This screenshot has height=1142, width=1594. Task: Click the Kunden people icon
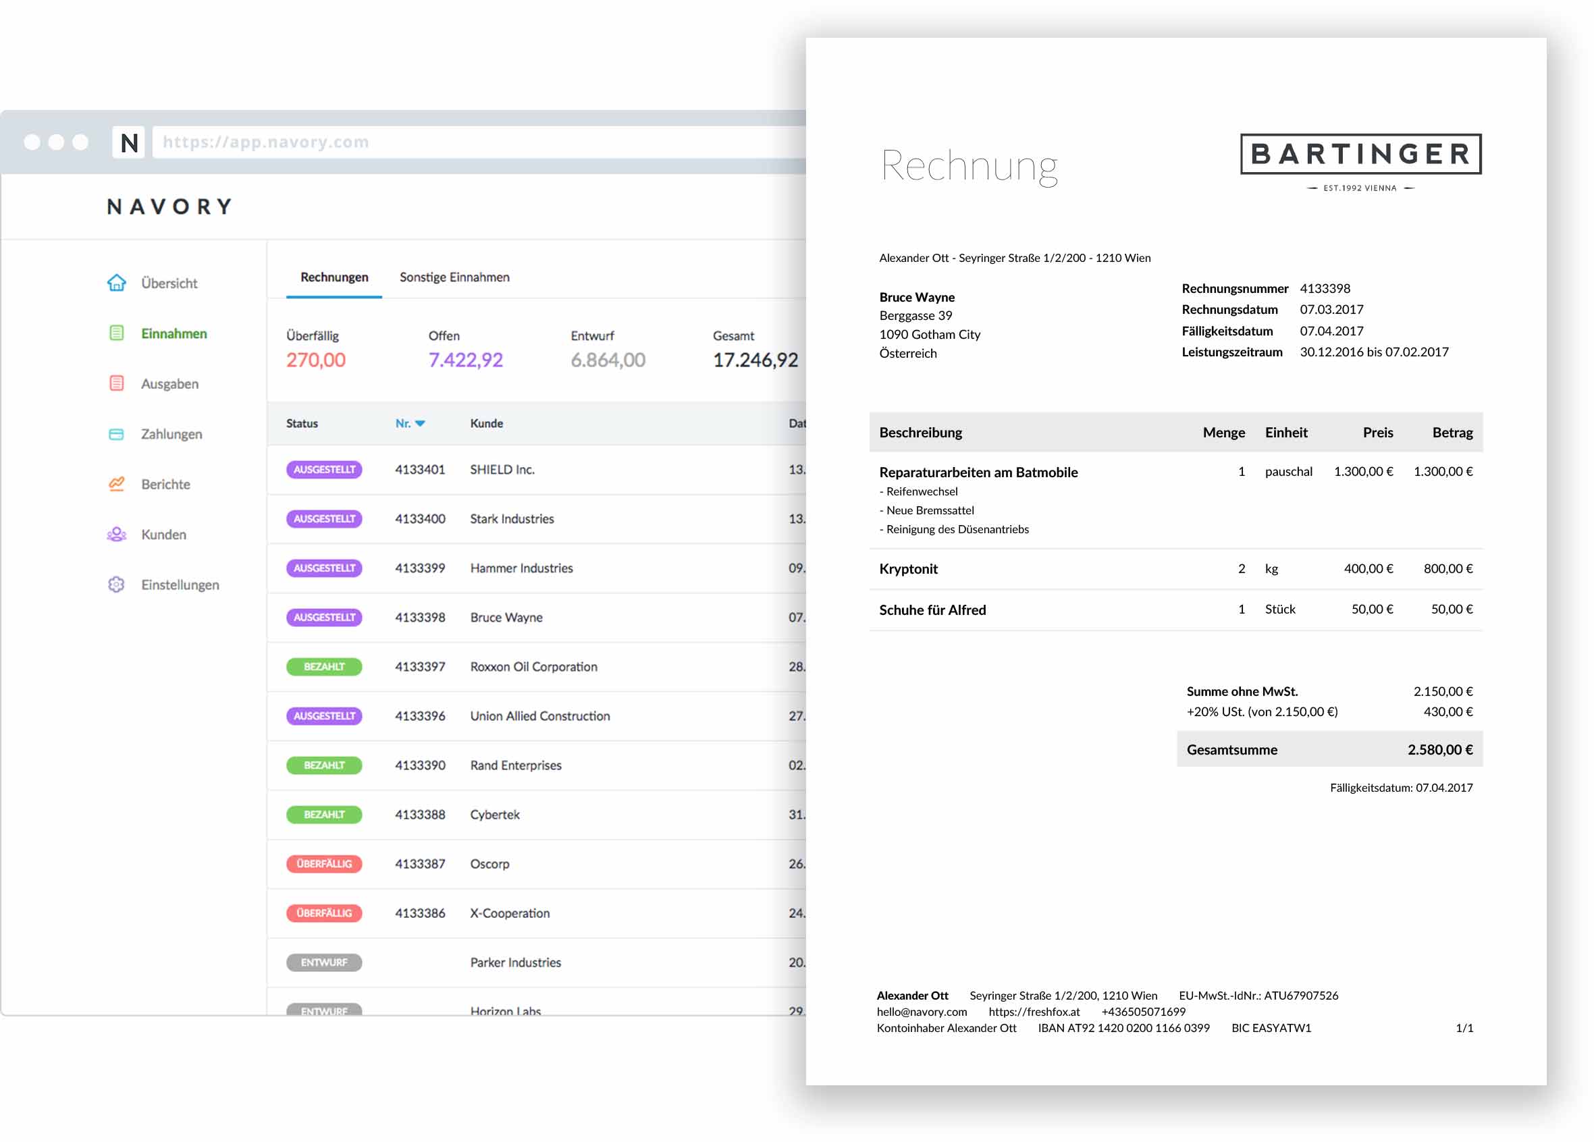[117, 534]
